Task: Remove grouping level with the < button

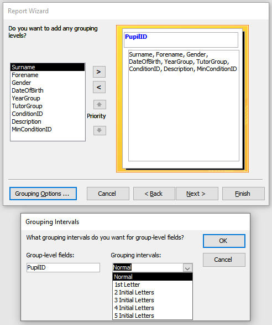Action: point(99,87)
